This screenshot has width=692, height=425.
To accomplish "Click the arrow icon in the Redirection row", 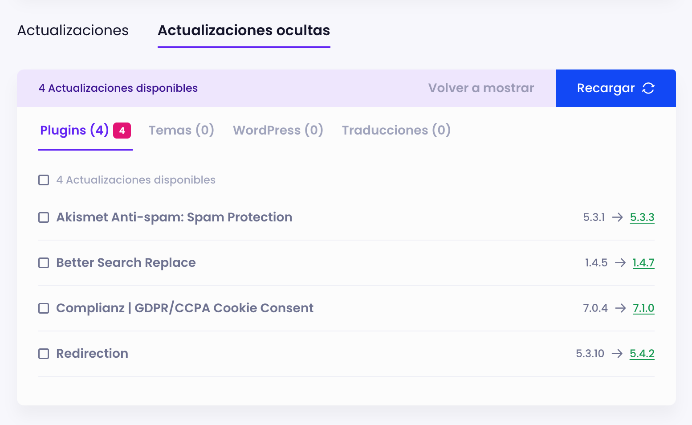I will [x=618, y=354].
